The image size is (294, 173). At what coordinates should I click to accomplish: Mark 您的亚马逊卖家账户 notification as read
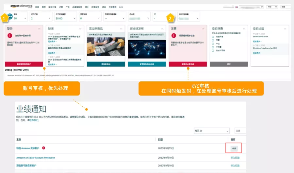(x=235, y=165)
